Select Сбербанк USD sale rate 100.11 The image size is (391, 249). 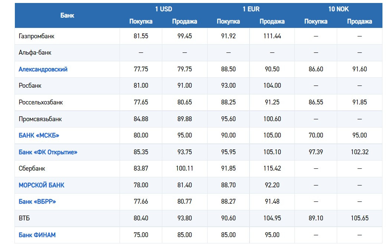tap(185, 168)
